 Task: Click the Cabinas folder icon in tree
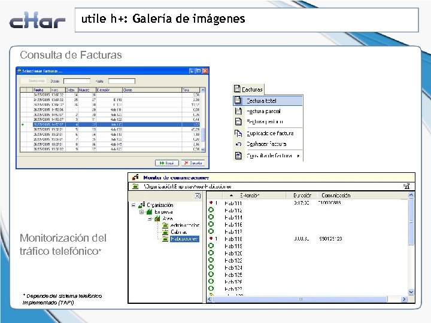click(x=165, y=232)
